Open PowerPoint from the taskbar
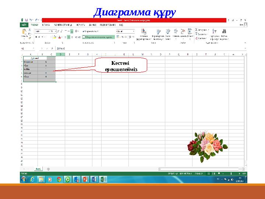 pyautogui.click(x=85, y=179)
